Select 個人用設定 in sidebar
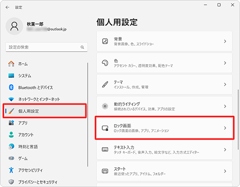 coord(45,111)
